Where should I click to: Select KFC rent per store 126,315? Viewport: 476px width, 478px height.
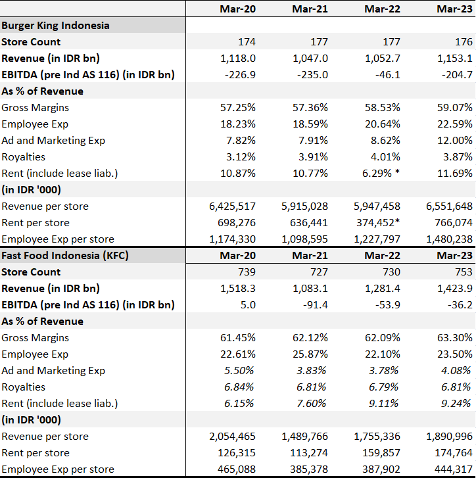[x=237, y=453]
